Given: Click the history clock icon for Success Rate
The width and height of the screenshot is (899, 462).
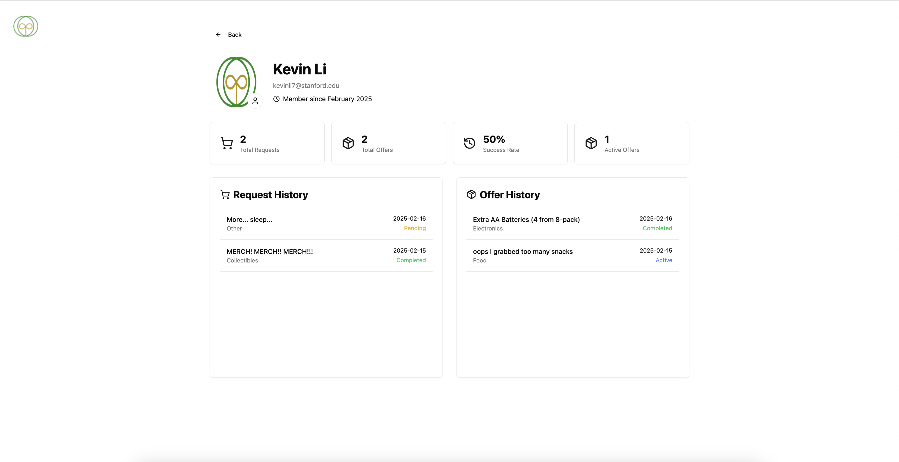Looking at the screenshot, I should point(469,143).
